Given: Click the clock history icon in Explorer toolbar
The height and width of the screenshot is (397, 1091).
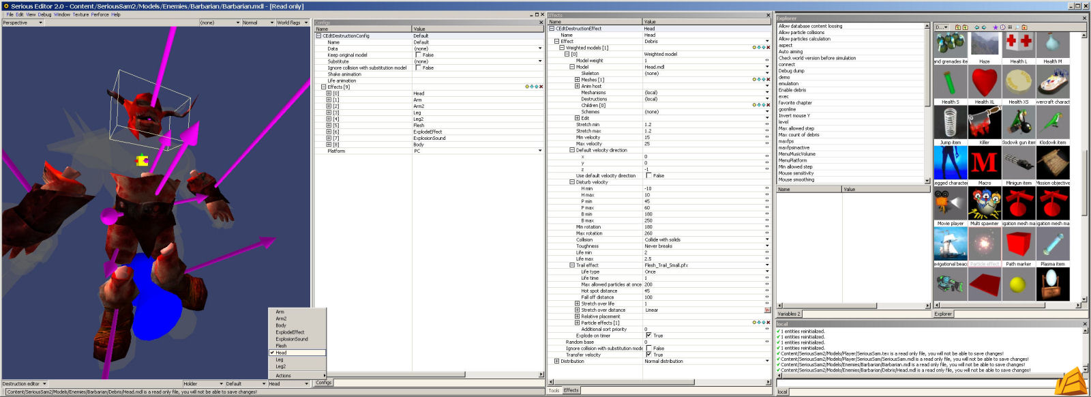Looking at the screenshot, I should (x=1002, y=27).
